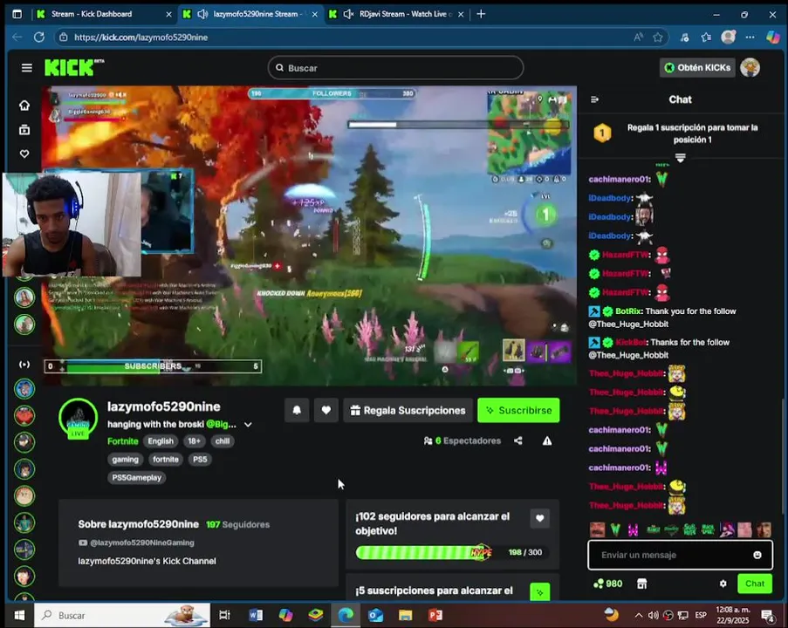Mute audio on lazymofo5290nine tab speaker icon
This screenshot has width=788, height=628.
pos(202,14)
